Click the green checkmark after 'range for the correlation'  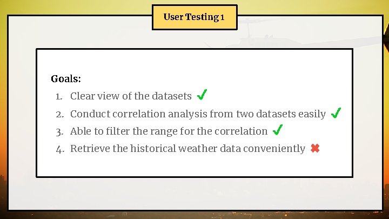click(x=278, y=130)
